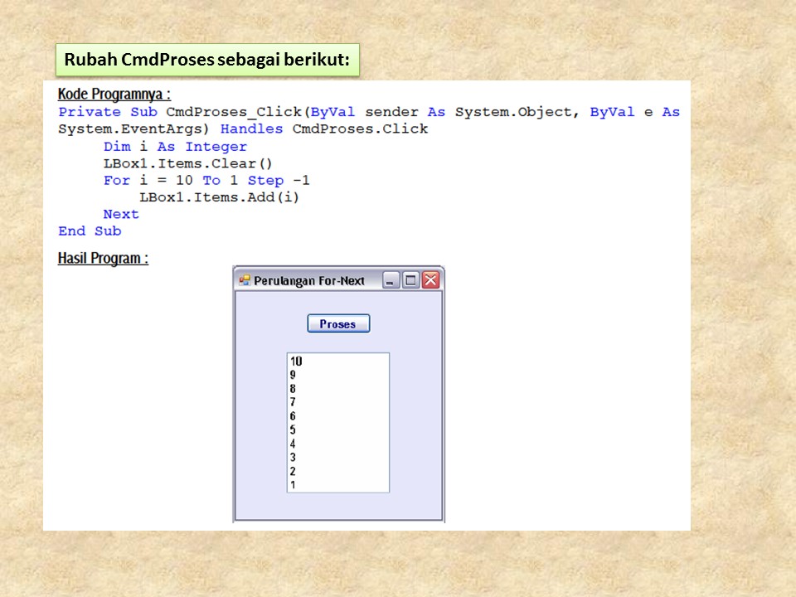Select item 6 in the list box
The width and height of the screenshot is (796, 597).
[x=338, y=415]
